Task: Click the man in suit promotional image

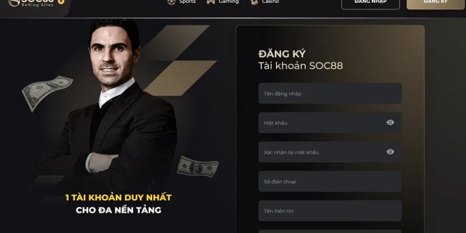Action: [x=113, y=104]
